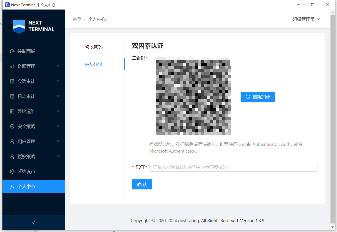Click the reload icon on 重新加载

tap(248, 96)
